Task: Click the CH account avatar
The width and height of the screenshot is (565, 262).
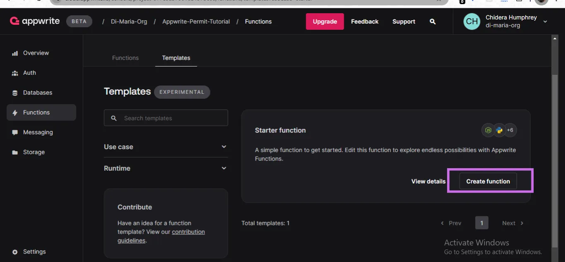Action: click(x=472, y=21)
